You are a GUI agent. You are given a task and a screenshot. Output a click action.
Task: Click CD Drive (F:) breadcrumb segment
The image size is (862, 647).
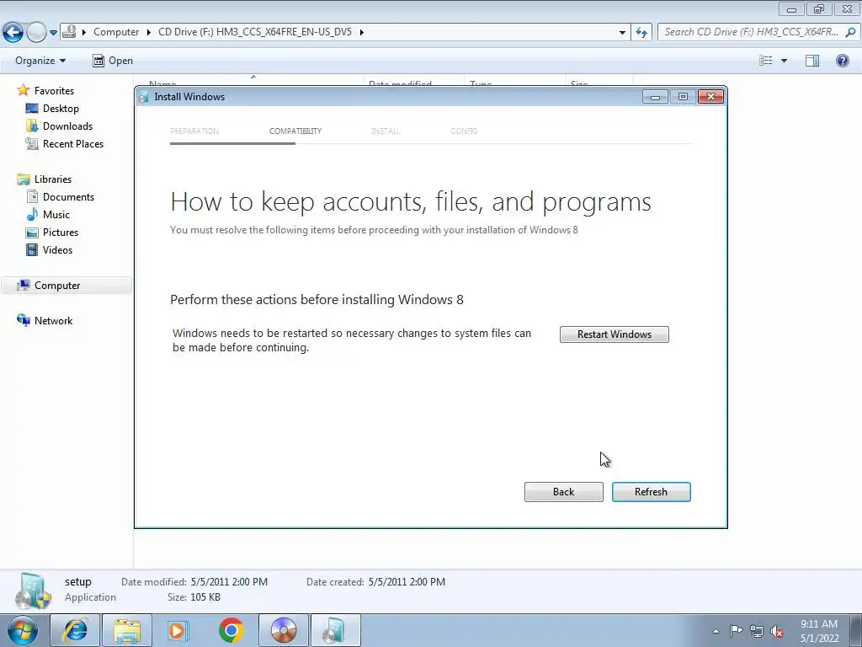click(x=255, y=32)
